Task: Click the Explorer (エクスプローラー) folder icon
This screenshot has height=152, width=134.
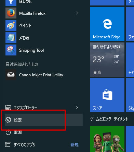Action: (8, 107)
